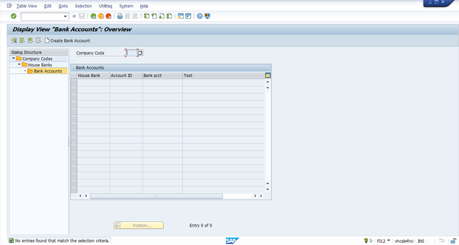
Task: Click the Dialog Structure panel header
Action: [x=38, y=52]
